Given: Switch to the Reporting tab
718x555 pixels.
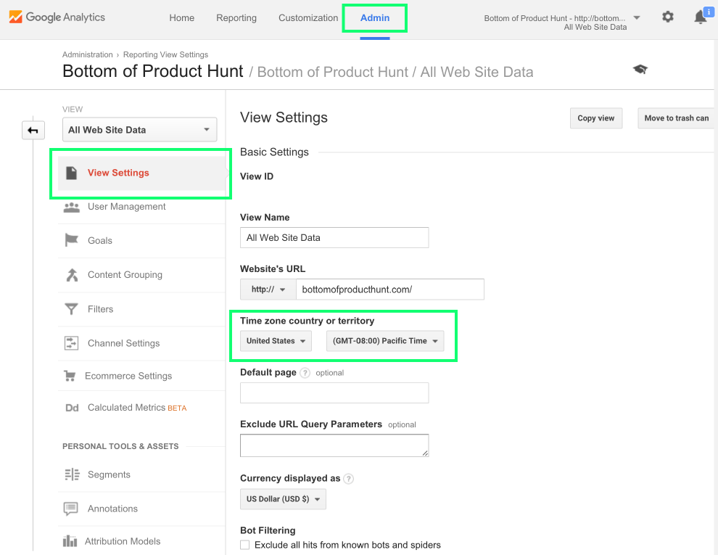Looking at the screenshot, I should [x=236, y=18].
